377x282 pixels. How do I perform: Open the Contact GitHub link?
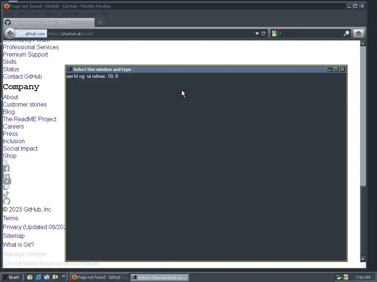(x=22, y=76)
